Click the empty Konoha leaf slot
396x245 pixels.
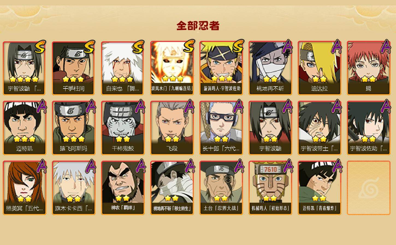pos(368,188)
